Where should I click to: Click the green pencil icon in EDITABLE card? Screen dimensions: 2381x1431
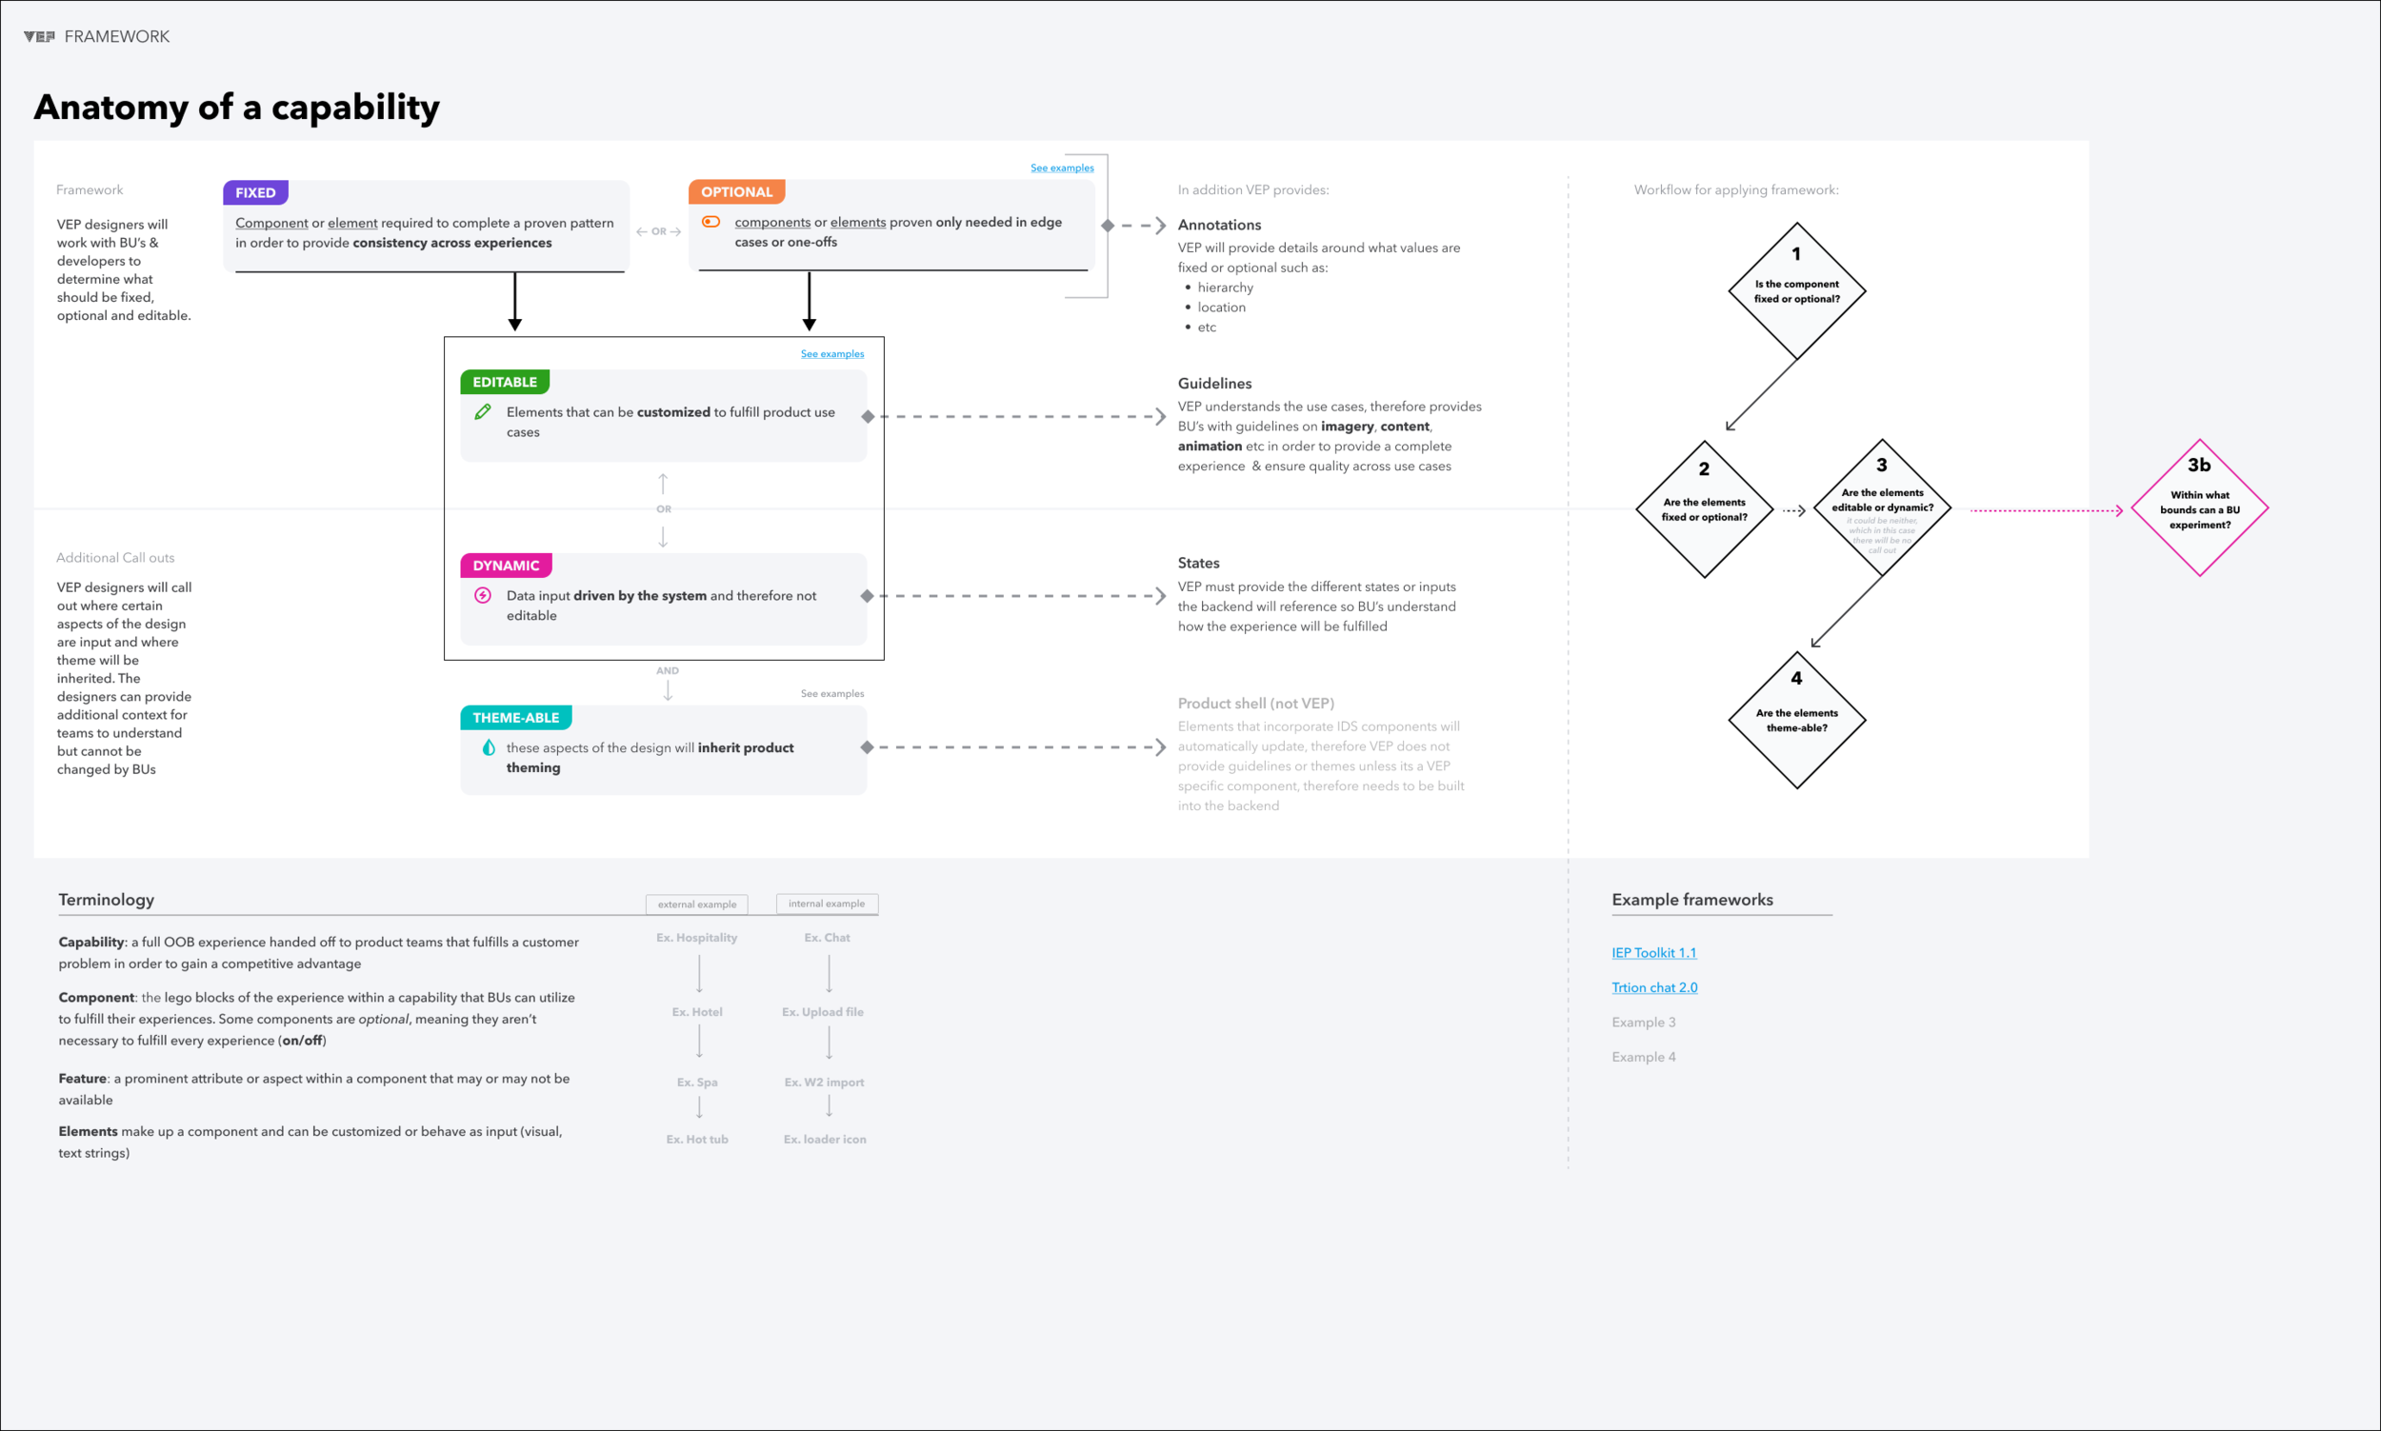point(483,411)
